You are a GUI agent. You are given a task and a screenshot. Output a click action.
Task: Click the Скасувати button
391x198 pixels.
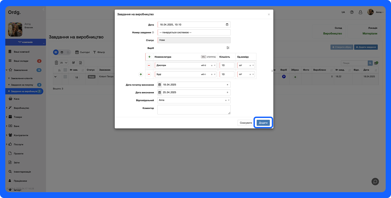(x=246, y=123)
